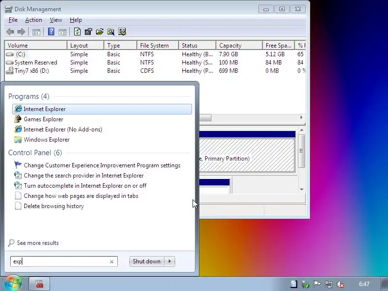The width and height of the screenshot is (388, 291).
Task: Sort by the Layout column header
Action: 86,46
